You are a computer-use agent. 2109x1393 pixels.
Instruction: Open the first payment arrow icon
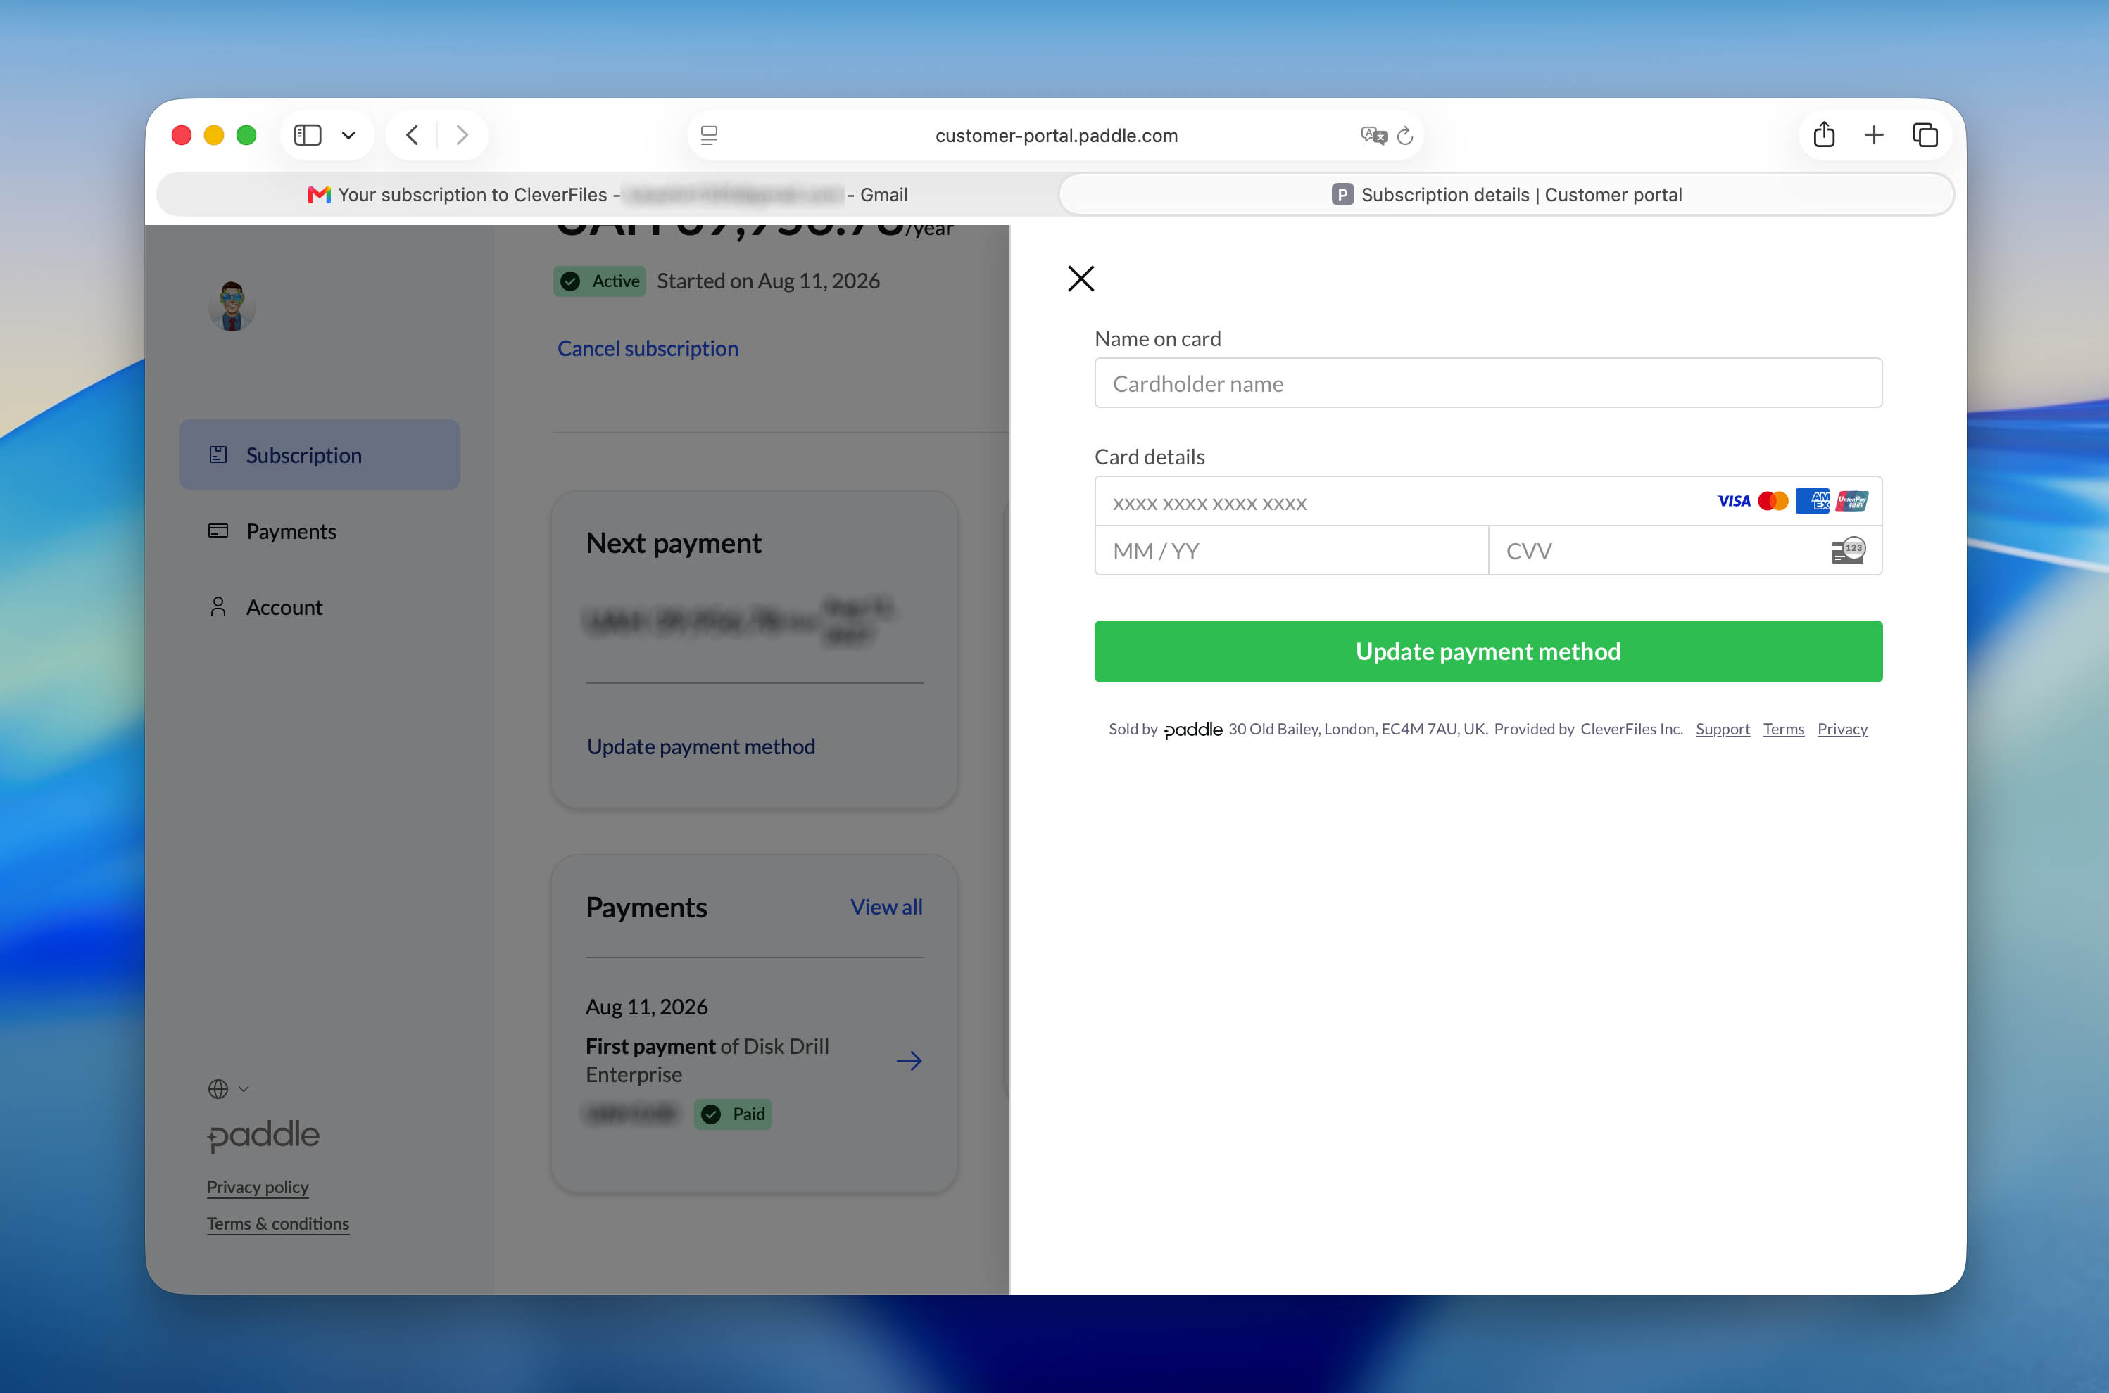[908, 1061]
